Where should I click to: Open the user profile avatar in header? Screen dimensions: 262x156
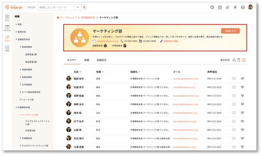tap(250, 7)
